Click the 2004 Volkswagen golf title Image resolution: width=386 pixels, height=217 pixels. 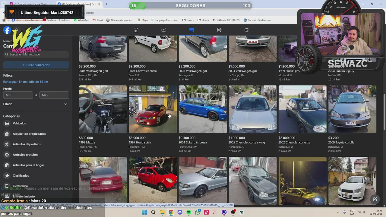[93, 71]
